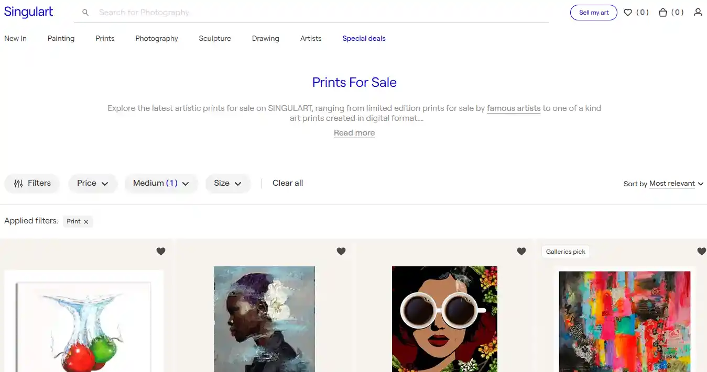Viewport: 707px width, 372px height.
Task: Remove the Print applied filter
Action: (x=86, y=221)
